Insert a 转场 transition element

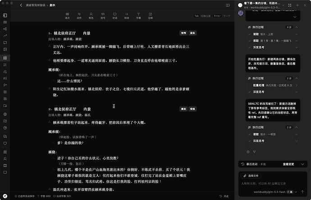[127, 16]
